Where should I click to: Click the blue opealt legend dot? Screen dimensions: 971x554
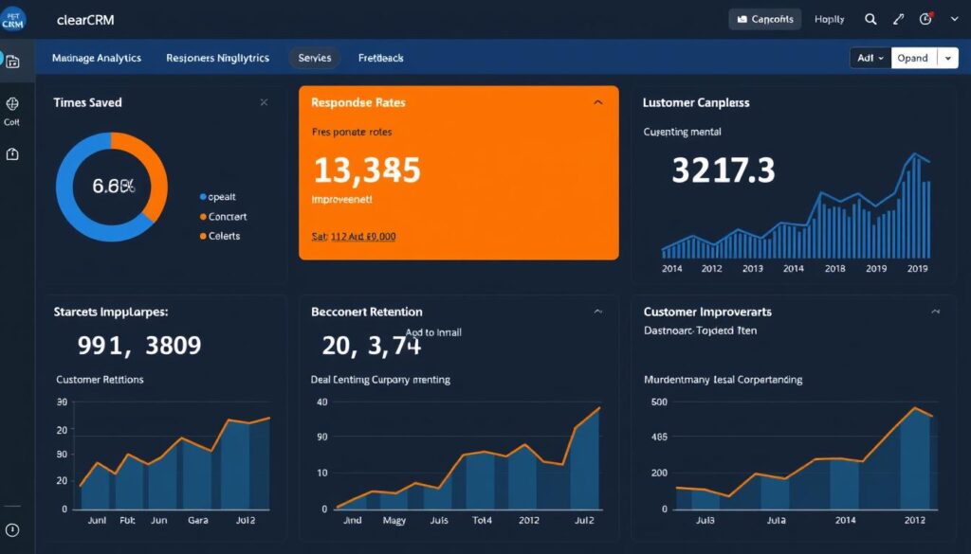(x=202, y=197)
